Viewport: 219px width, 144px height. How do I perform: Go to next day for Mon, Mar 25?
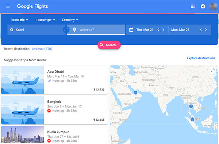206,30
